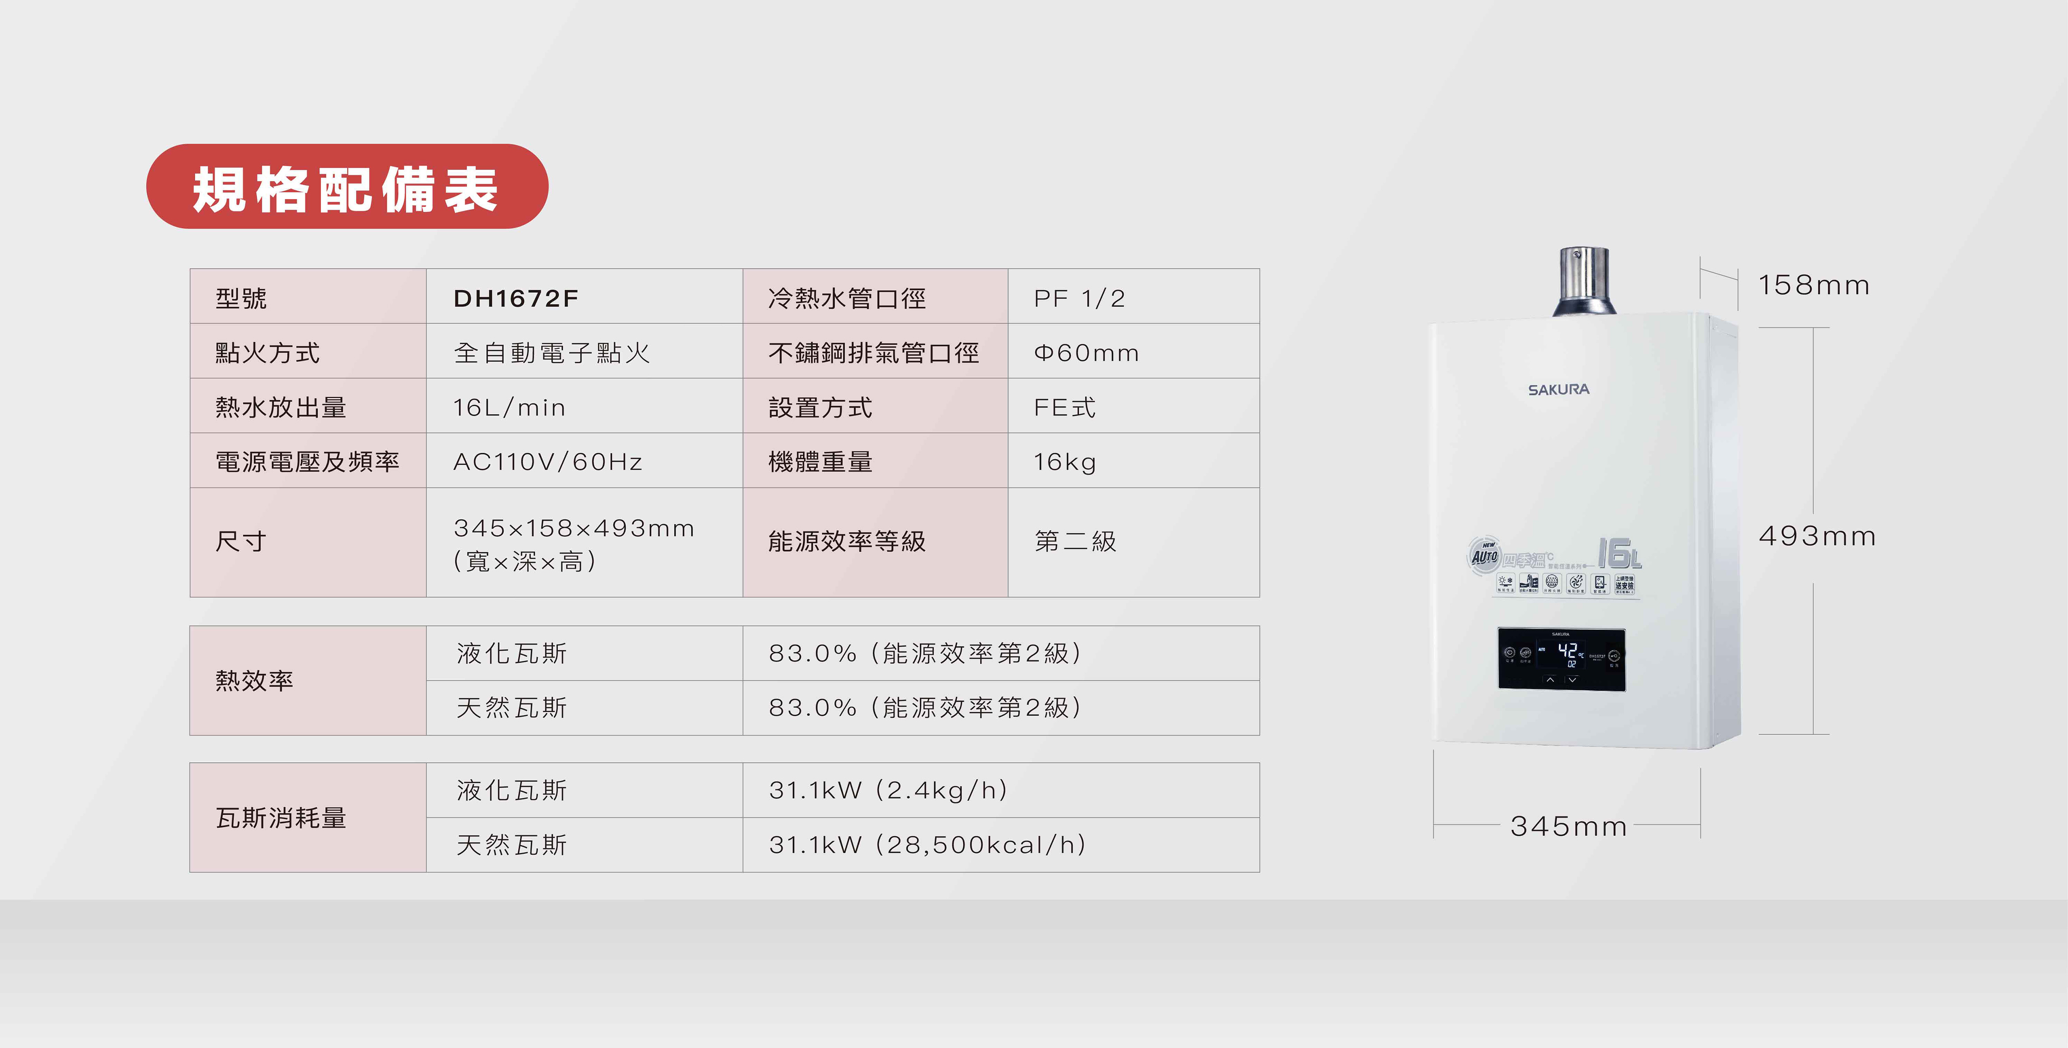Click the NEW AUTO round badge

click(x=1484, y=555)
